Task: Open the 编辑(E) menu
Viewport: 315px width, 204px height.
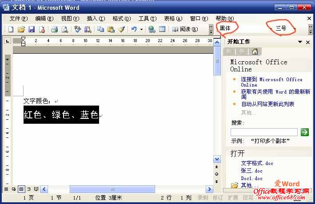Action: click(44, 19)
